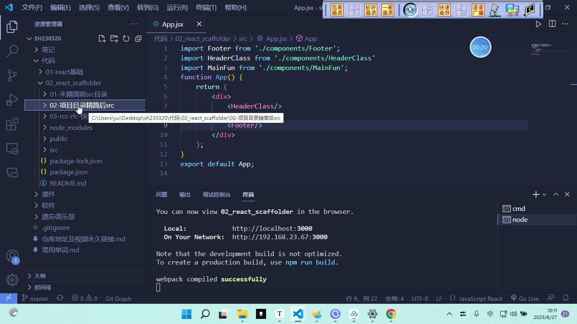The width and height of the screenshot is (577, 324).
Task: Open the Accounts menu icon
Action: (x=12, y=256)
